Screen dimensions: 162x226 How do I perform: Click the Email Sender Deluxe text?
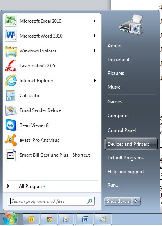(40, 110)
